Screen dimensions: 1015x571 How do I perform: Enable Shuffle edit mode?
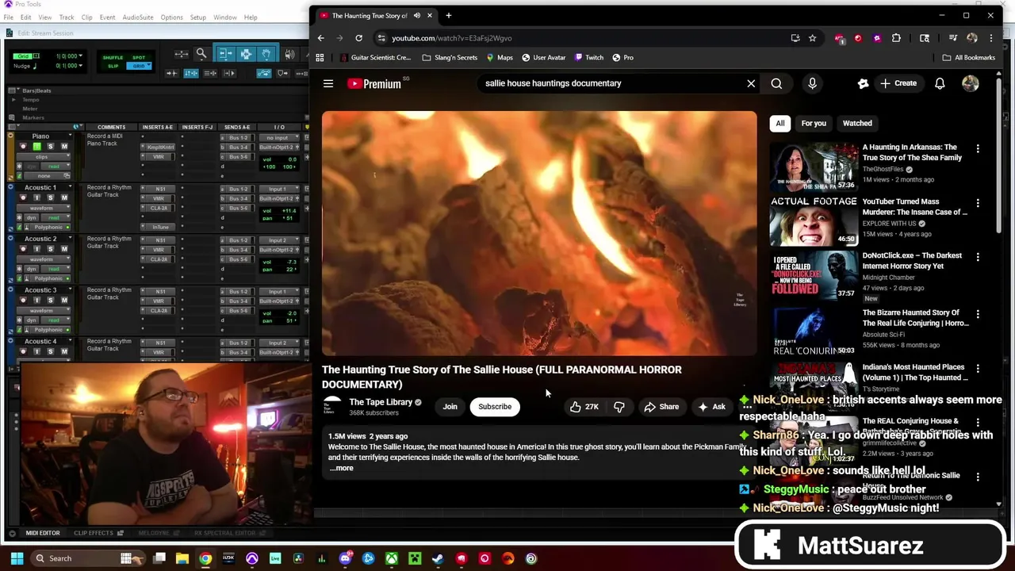tap(113, 58)
